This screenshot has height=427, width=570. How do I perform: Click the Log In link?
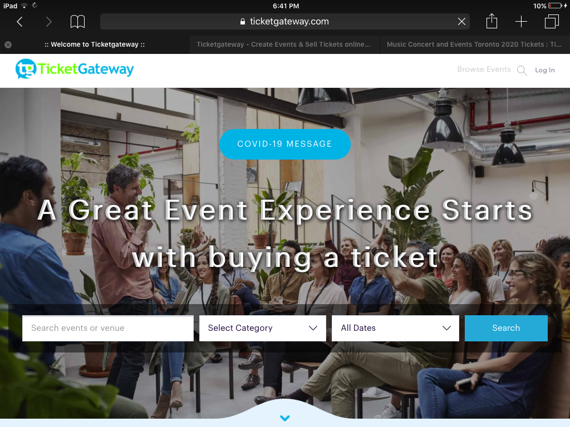click(x=544, y=70)
